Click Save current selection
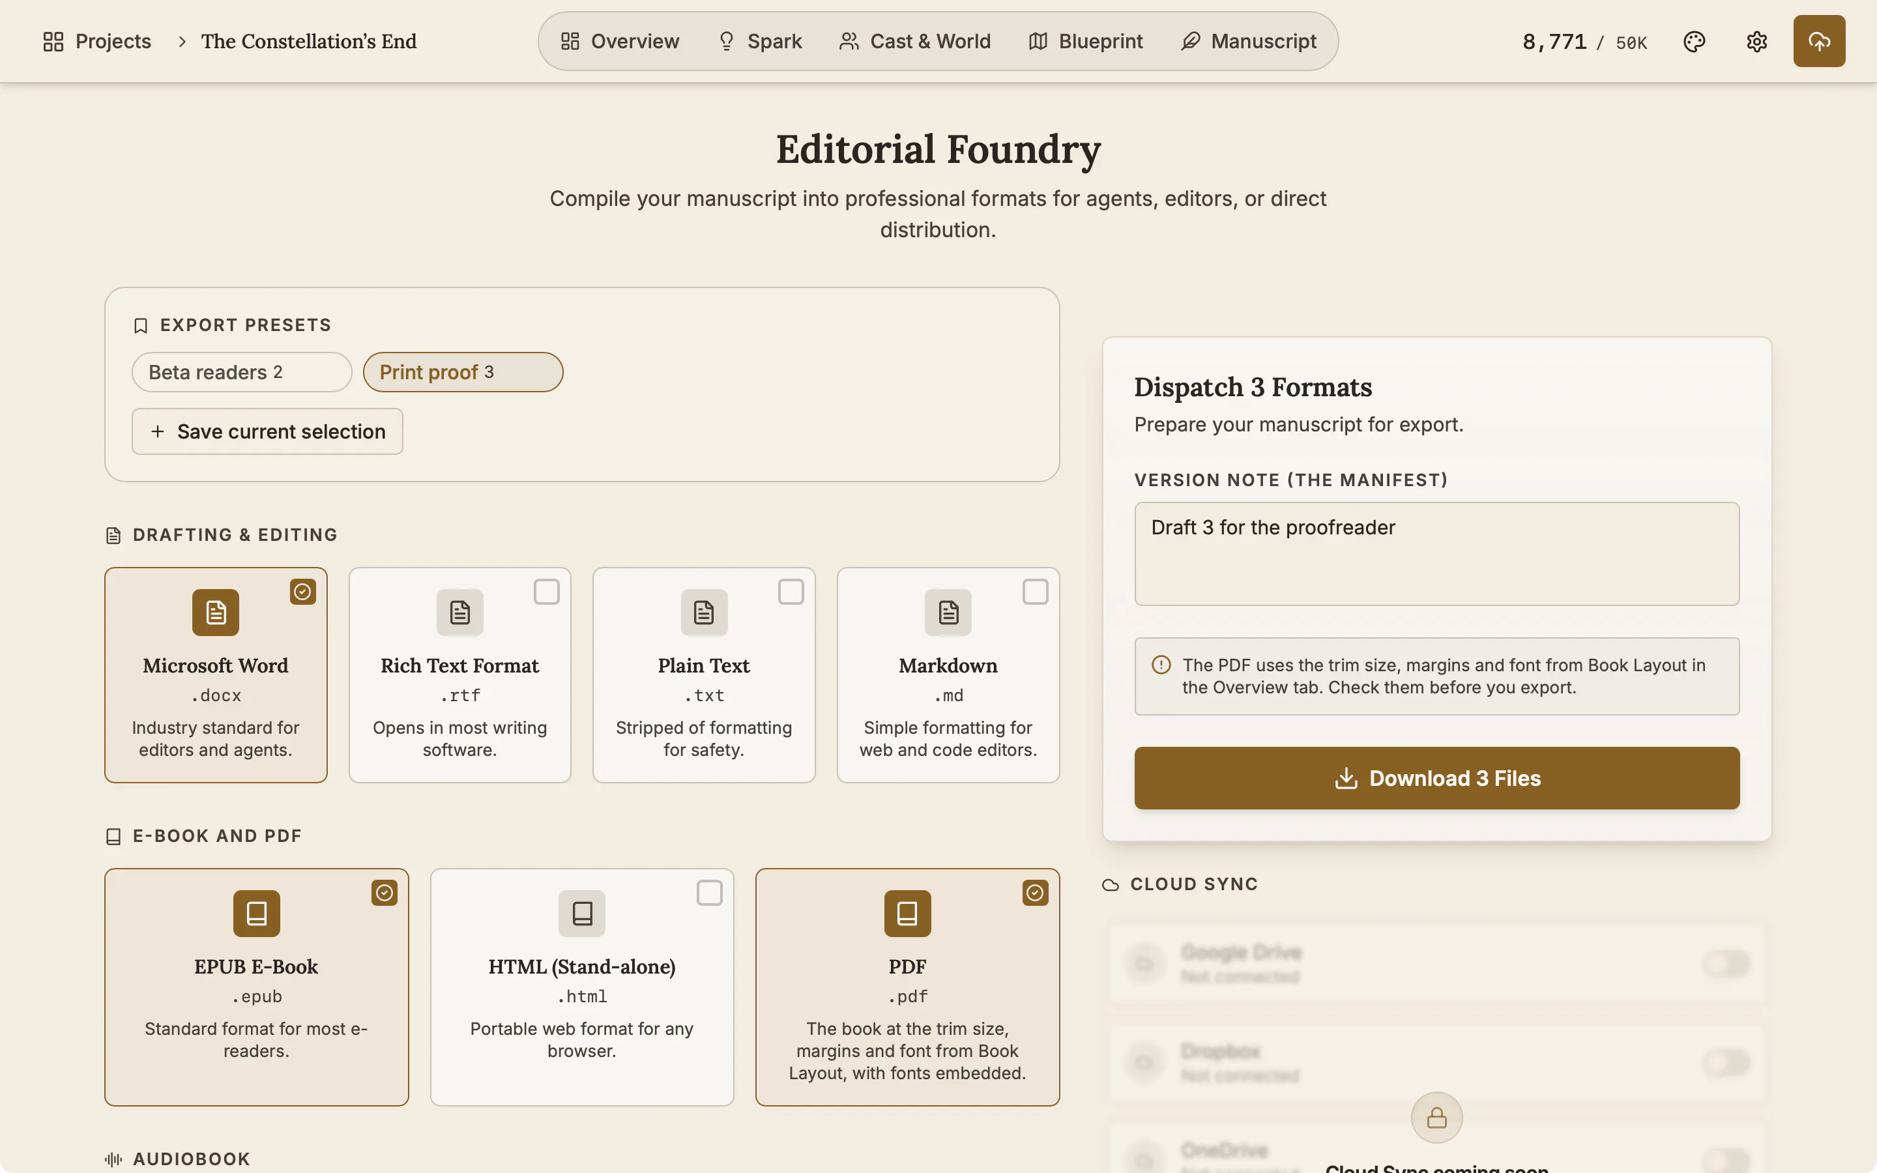 [267, 431]
